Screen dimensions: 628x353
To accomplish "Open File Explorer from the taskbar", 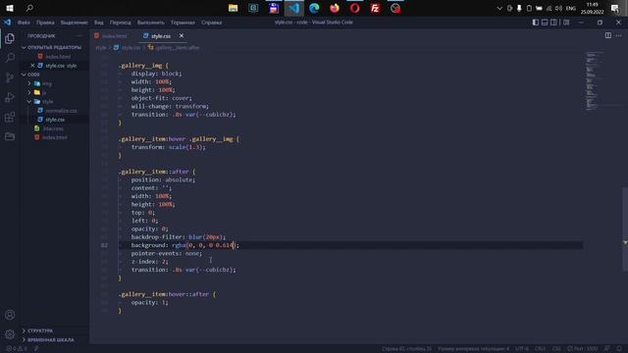I will pos(234,8).
